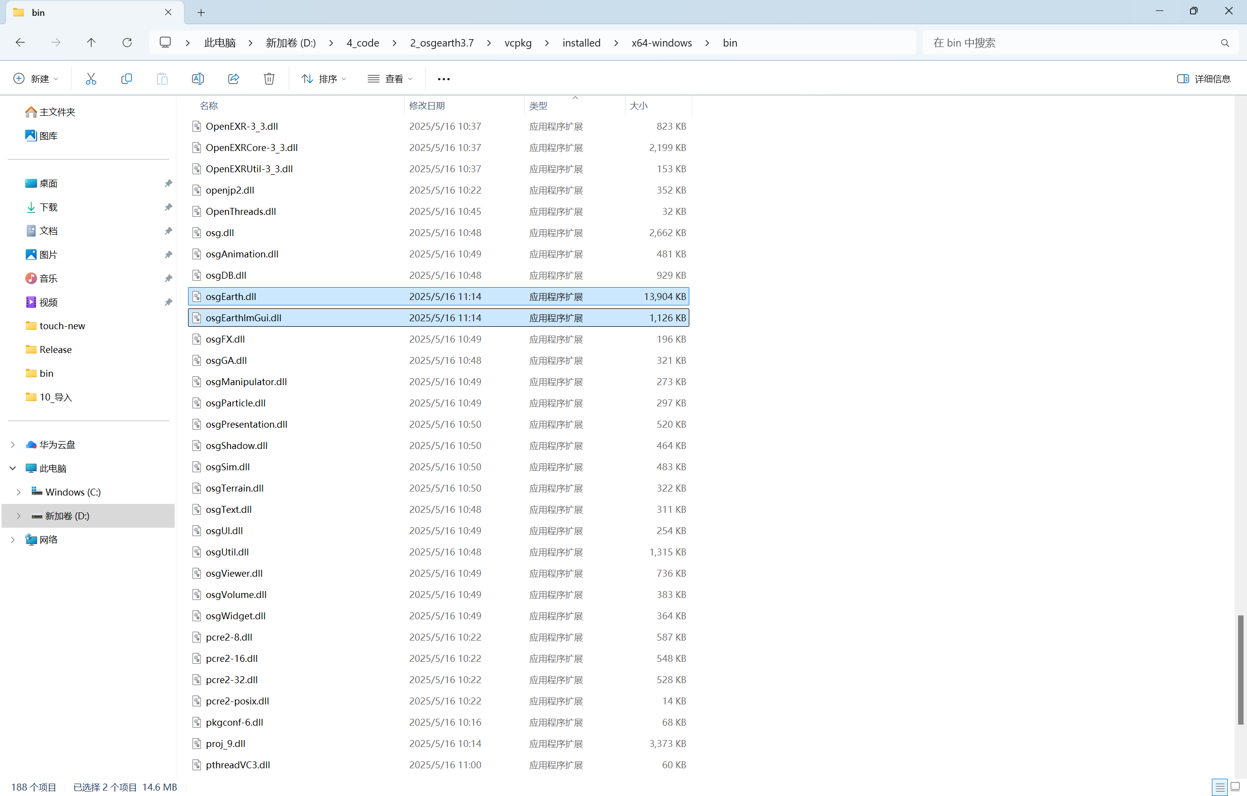Rename the selected file via Rename icon

197,78
